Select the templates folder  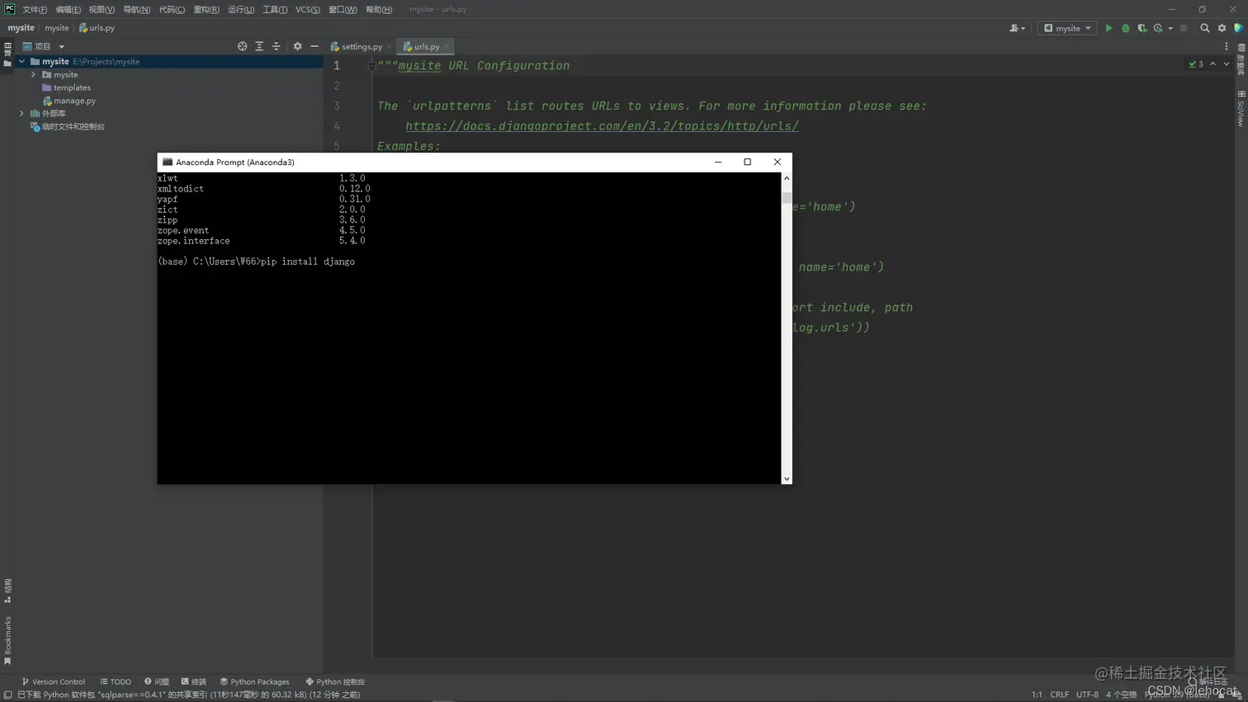66,87
